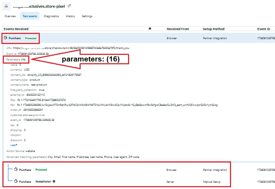Image resolution: width=275 pixels, height=189 pixels.
Task: Click Partner integration in the top Purchase row
Action: click(215, 38)
